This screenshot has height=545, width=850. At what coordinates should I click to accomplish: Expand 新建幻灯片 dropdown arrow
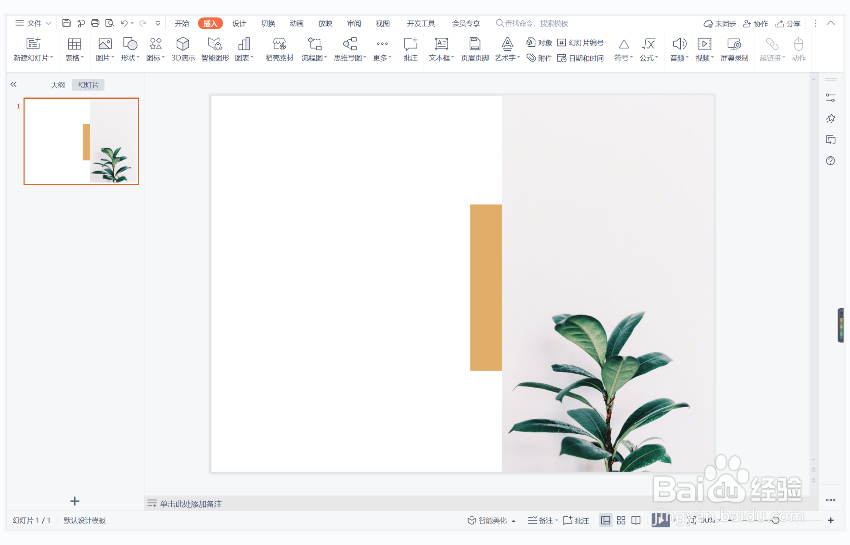point(52,57)
